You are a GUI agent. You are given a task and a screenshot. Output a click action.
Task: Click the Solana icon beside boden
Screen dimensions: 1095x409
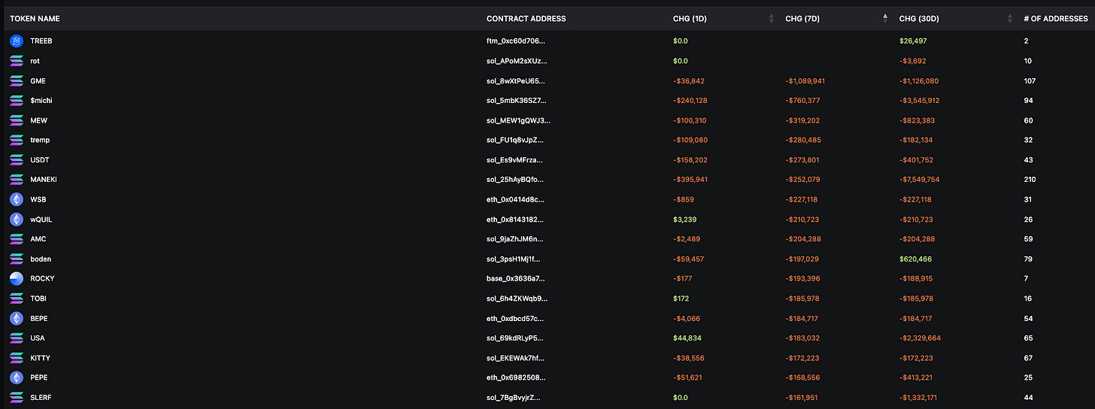pos(17,259)
